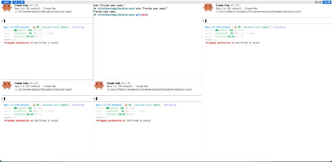The height and width of the screenshot is (162, 332).
Task: Toggle 'bypass permissions on' text in bottom-middle pane
Action: click(x=112, y=121)
